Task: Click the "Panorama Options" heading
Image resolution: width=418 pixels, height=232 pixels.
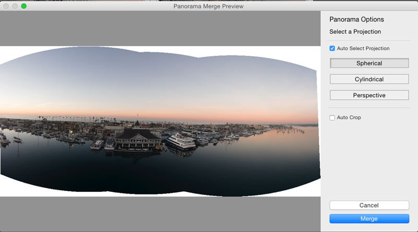Action: [x=356, y=19]
